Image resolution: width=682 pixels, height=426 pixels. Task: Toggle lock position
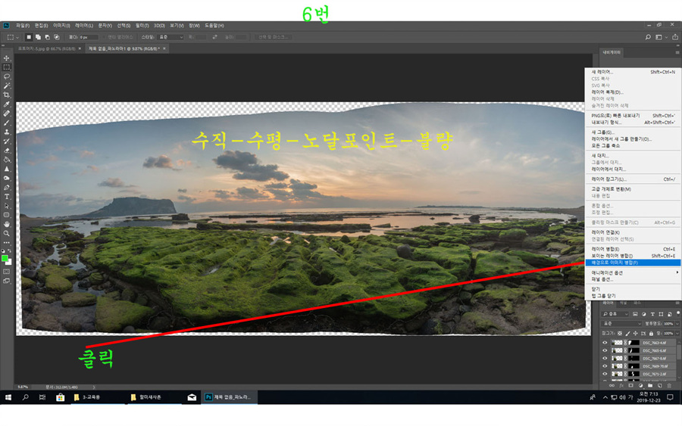pos(636,334)
